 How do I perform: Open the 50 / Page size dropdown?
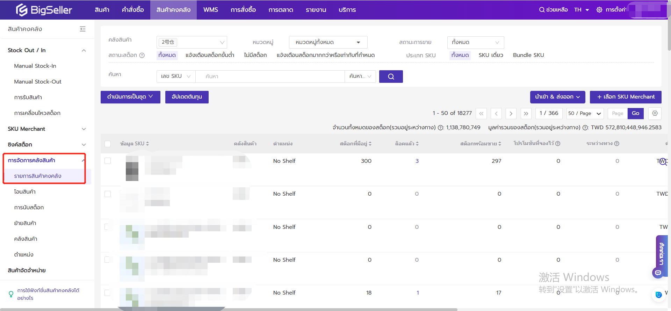pyautogui.click(x=584, y=114)
